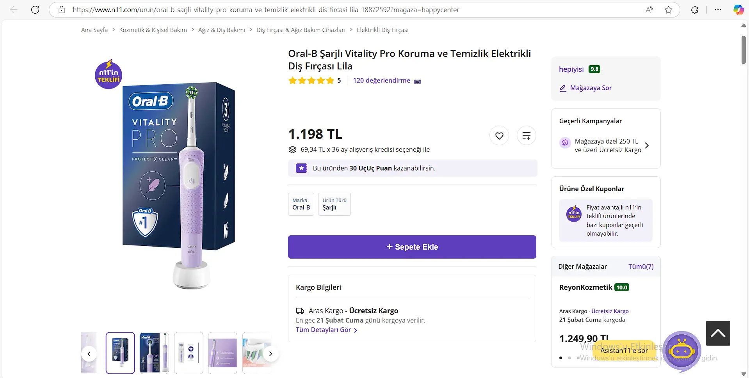The height and width of the screenshot is (378, 749).
Task: Go to Elektrikli Diş Fırçası breadcrumb
Action: 383,30
